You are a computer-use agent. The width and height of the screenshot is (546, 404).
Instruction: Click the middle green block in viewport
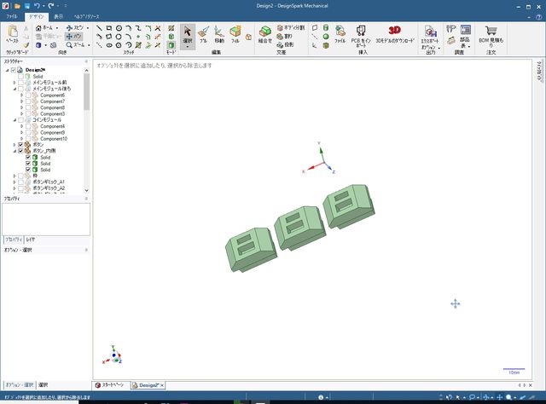point(299,228)
